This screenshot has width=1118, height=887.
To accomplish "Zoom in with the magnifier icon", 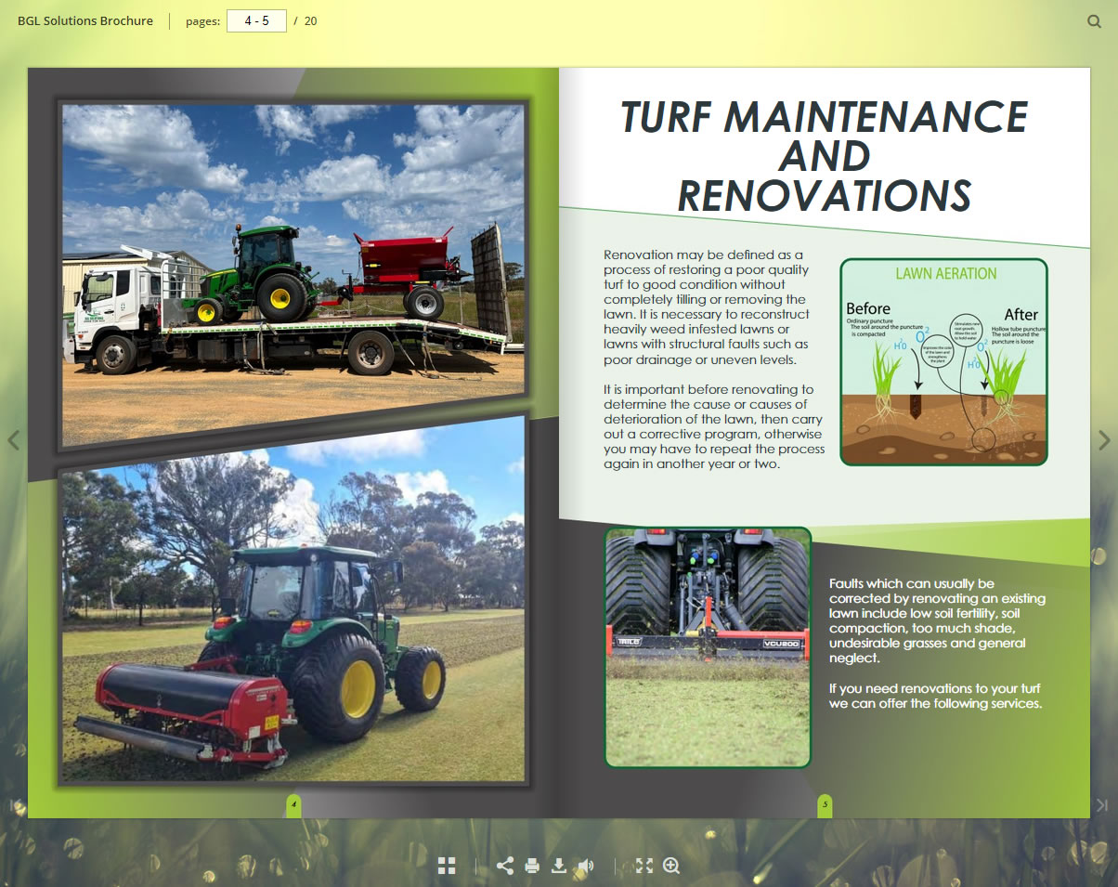I will point(671,866).
